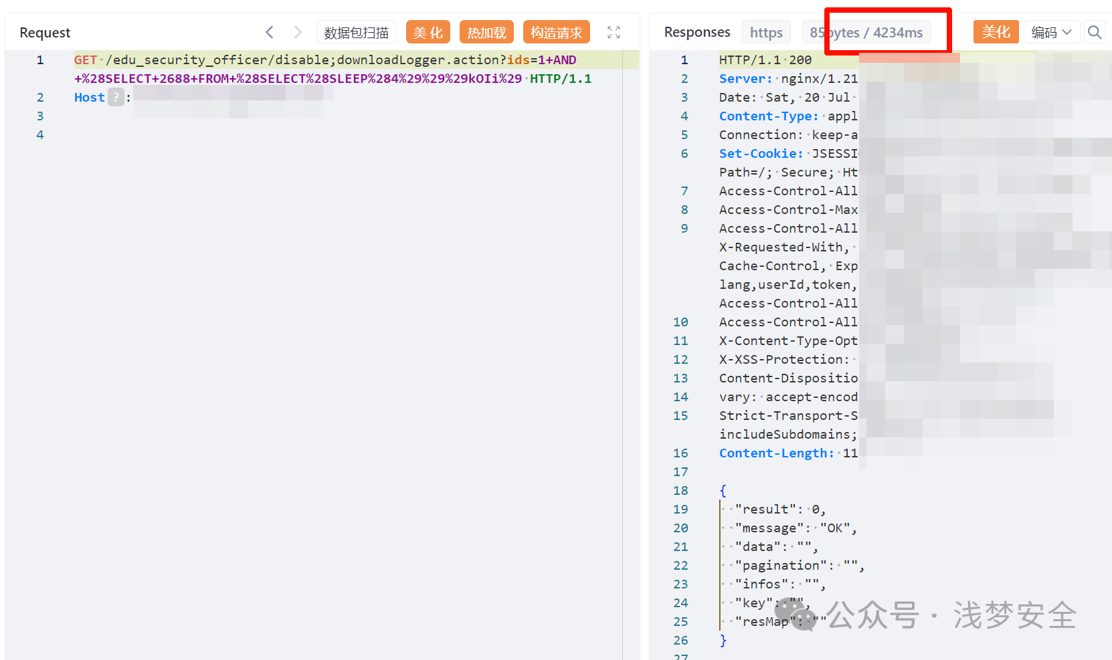The height and width of the screenshot is (660, 1112).
Task: Go to the previous request with the left chevron
Action: (270, 32)
